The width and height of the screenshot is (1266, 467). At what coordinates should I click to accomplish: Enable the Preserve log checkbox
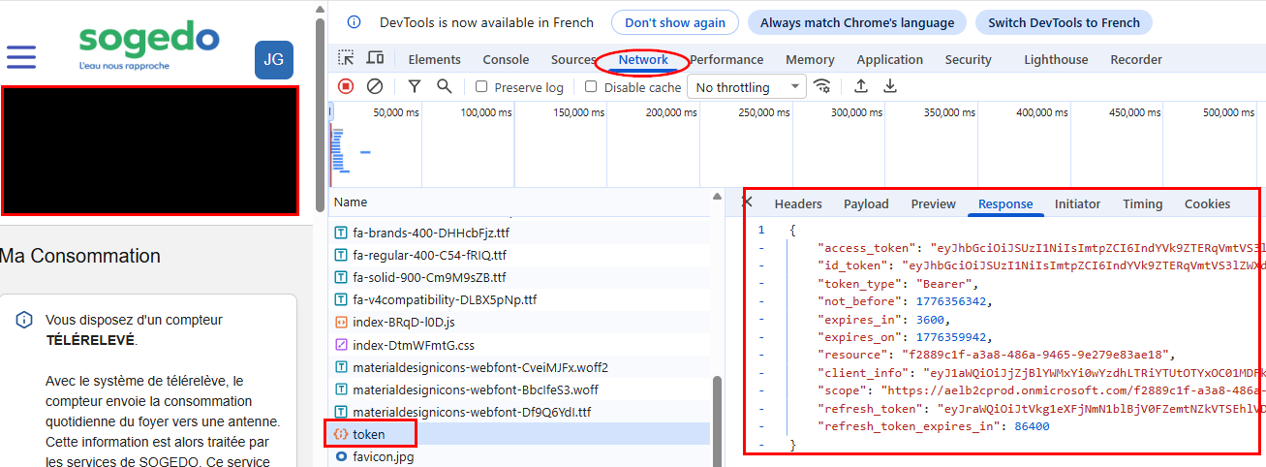coord(481,87)
